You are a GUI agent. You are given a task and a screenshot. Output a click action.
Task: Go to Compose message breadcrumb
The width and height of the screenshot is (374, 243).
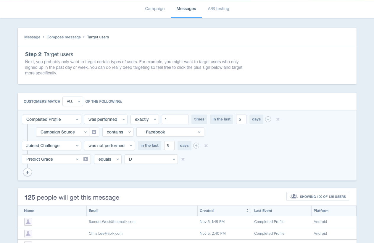point(64,37)
